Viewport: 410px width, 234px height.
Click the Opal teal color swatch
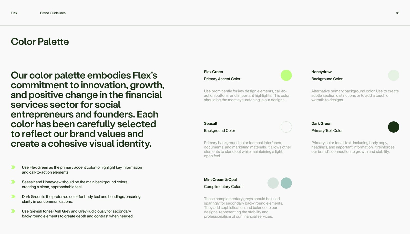coord(286,183)
